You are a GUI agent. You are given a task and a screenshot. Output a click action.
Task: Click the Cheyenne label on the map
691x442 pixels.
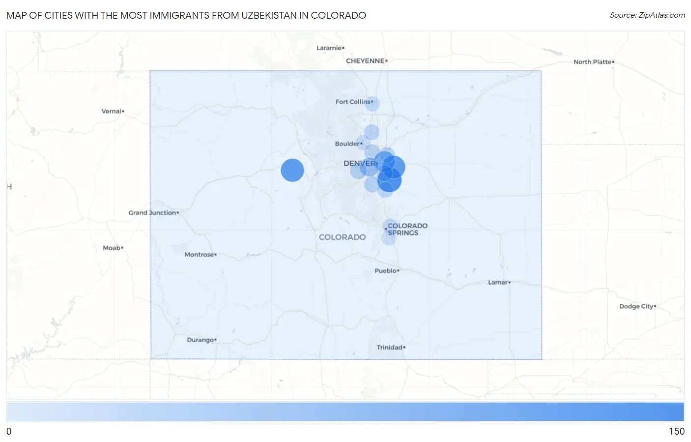pos(365,61)
